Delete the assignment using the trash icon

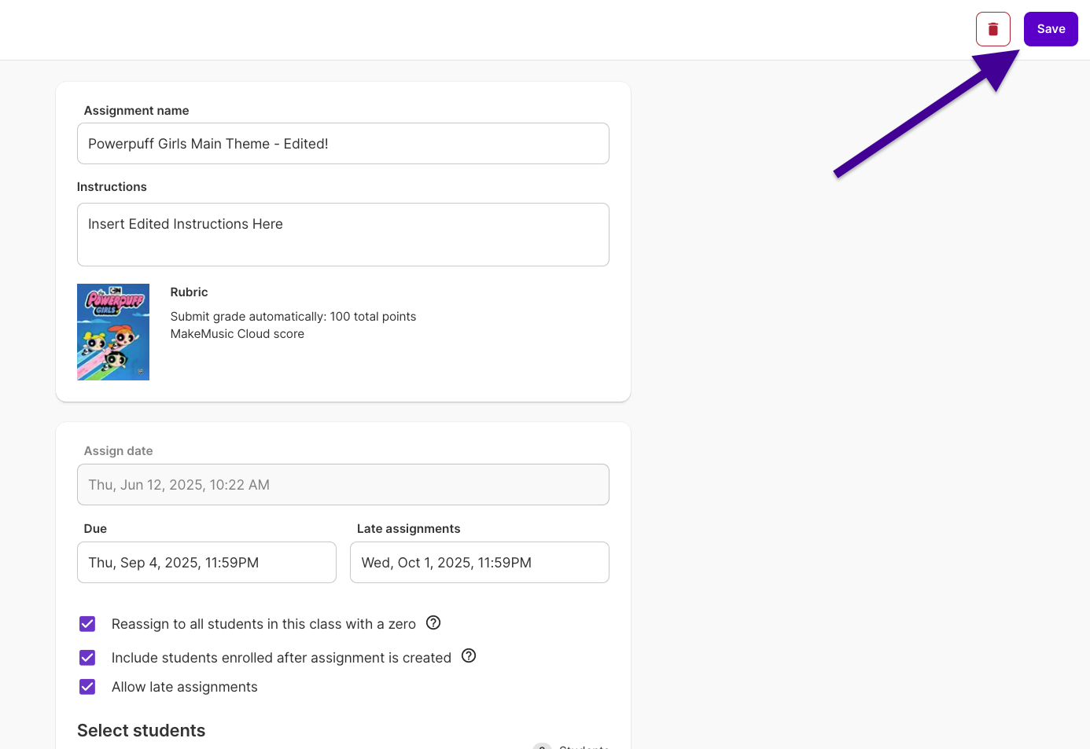[x=992, y=28]
